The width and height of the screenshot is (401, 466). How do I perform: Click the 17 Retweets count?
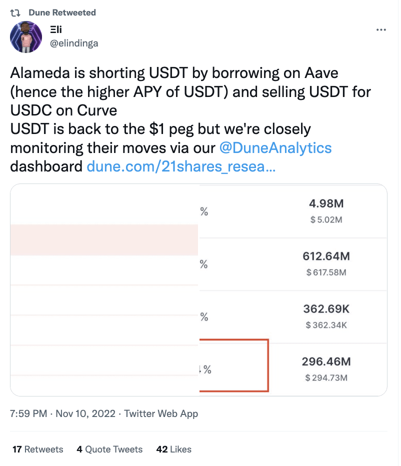pyautogui.click(x=37, y=449)
